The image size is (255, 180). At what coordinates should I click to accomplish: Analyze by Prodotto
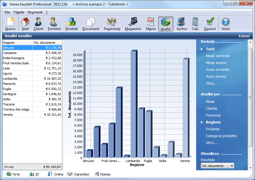[x=213, y=129]
